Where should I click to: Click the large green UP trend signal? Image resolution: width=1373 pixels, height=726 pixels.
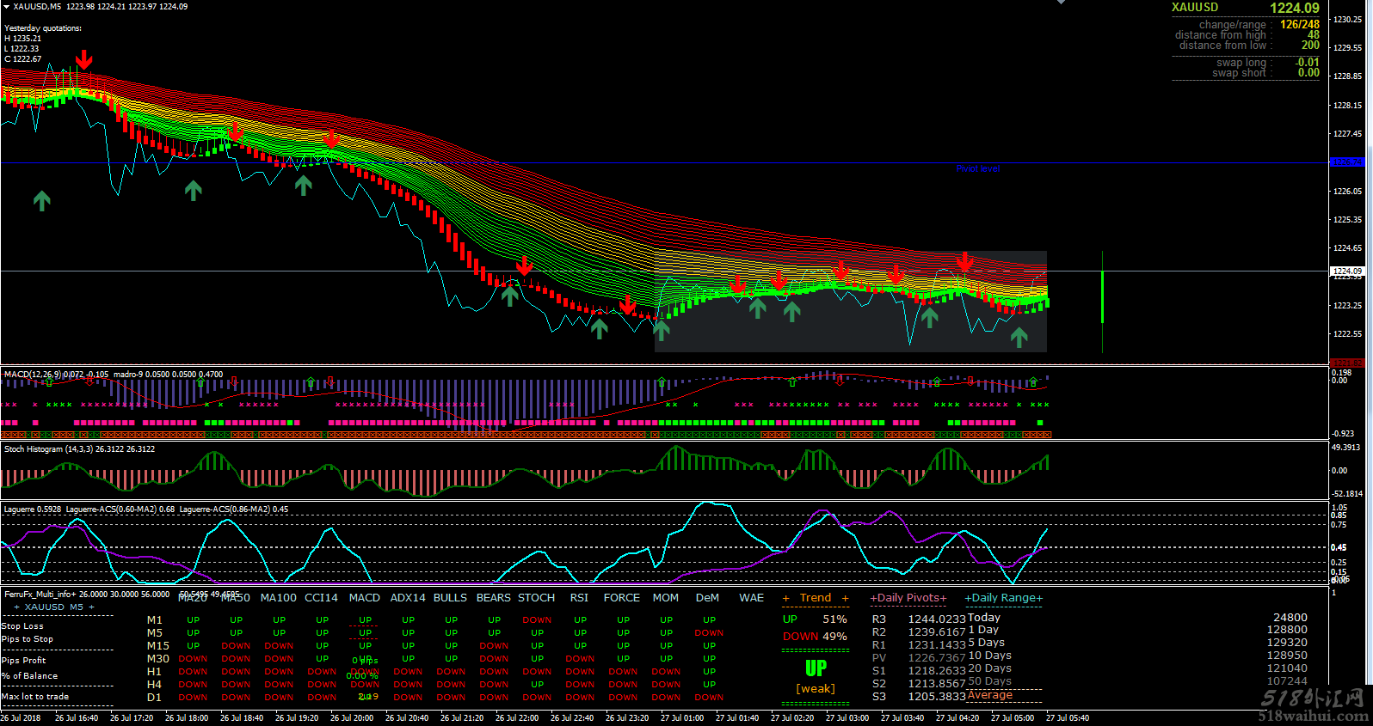(x=816, y=668)
